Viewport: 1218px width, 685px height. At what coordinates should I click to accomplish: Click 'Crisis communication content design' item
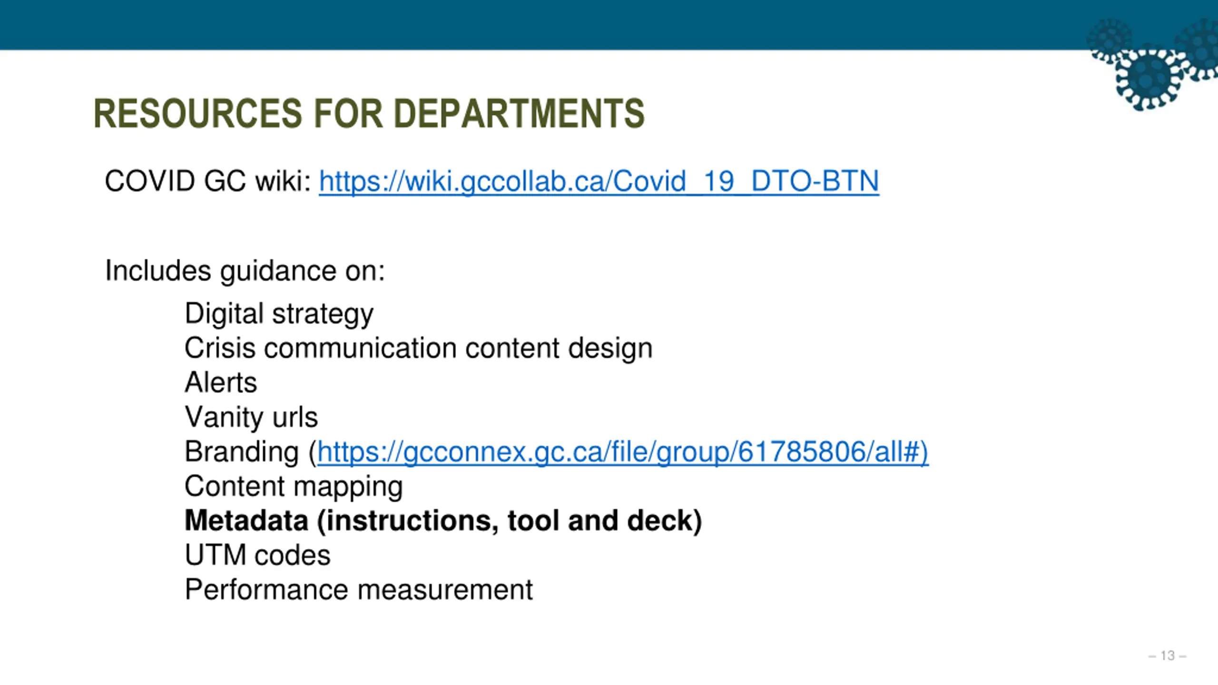[418, 348]
